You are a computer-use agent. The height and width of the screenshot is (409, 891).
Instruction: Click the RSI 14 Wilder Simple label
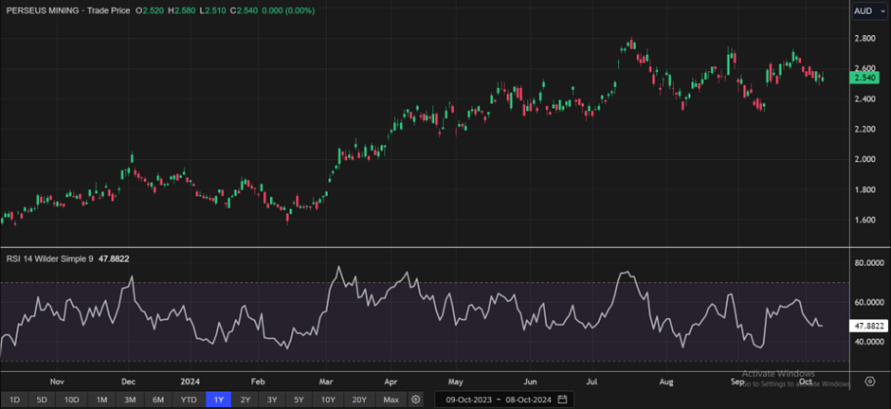pos(47,258)
